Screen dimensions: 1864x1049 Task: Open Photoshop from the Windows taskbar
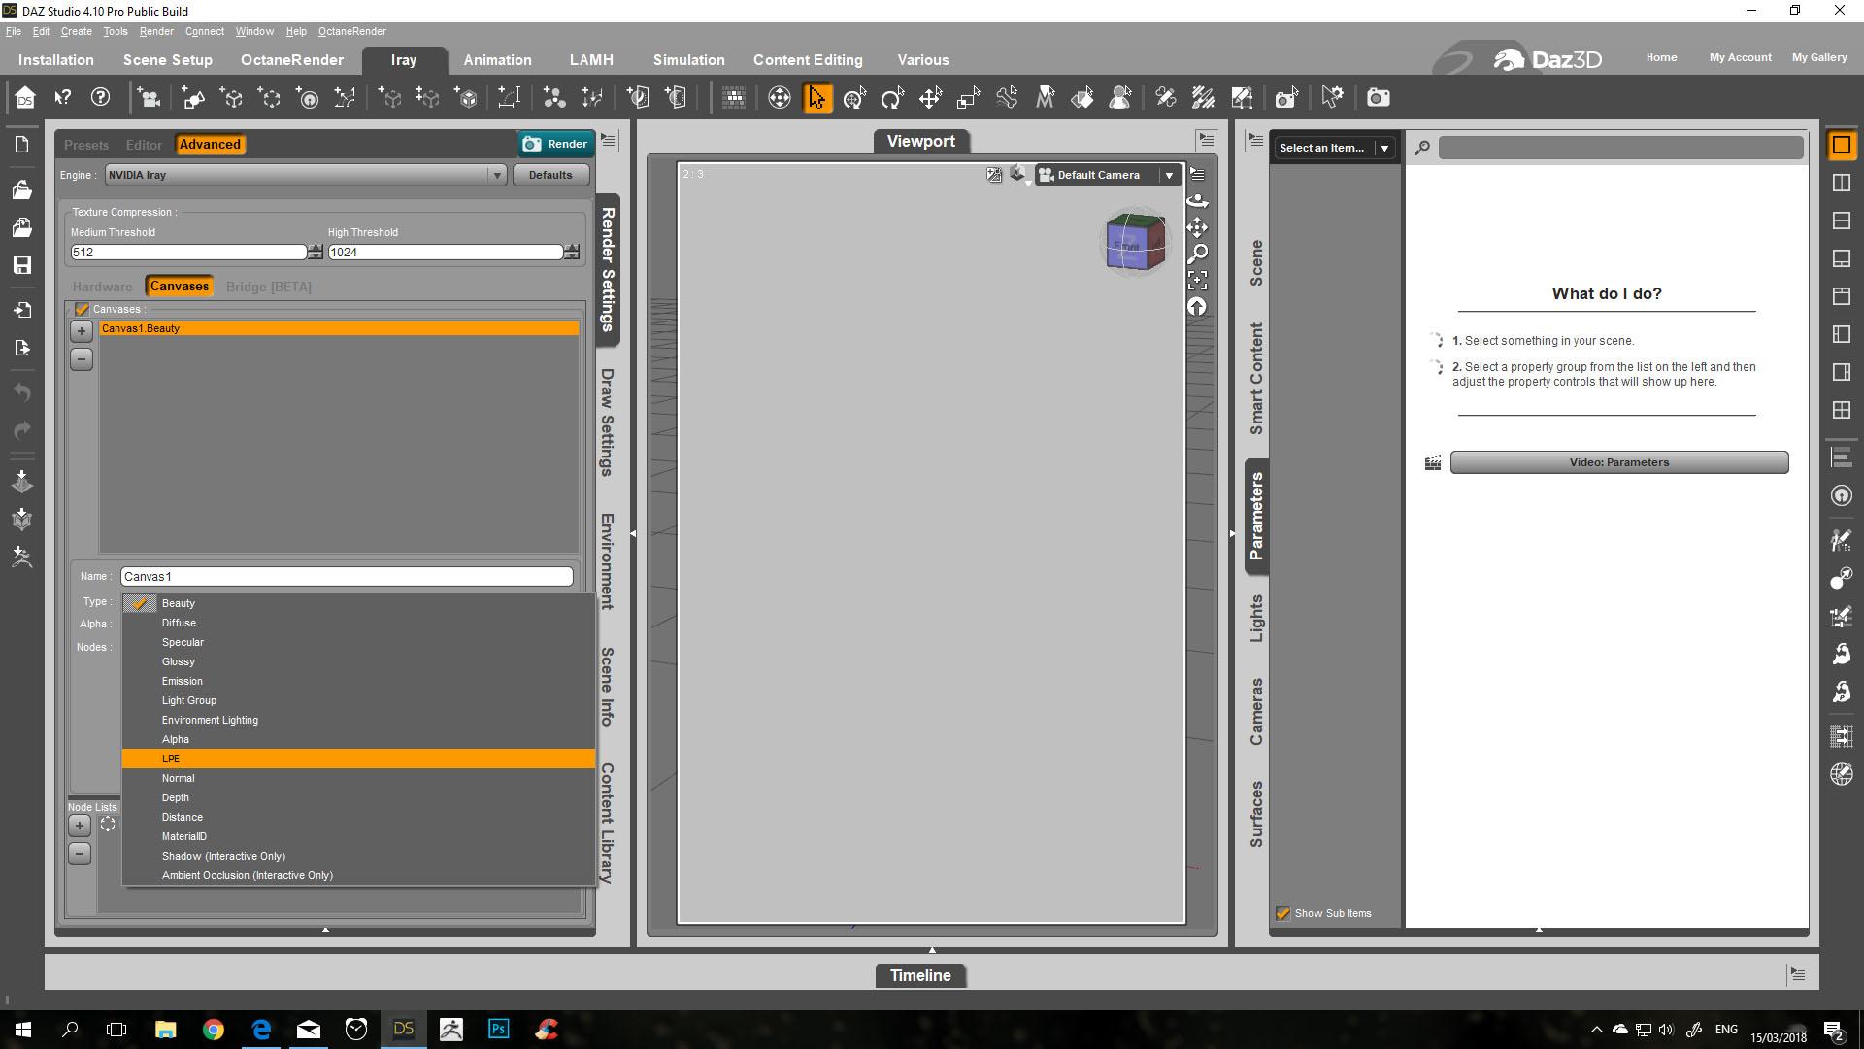pos(498,1029)
